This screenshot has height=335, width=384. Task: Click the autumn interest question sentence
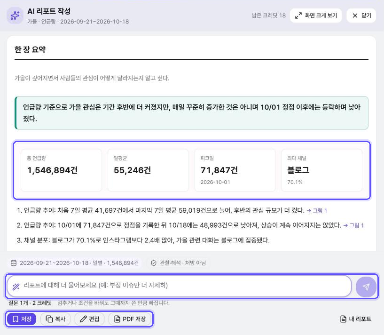click(92, 78)
